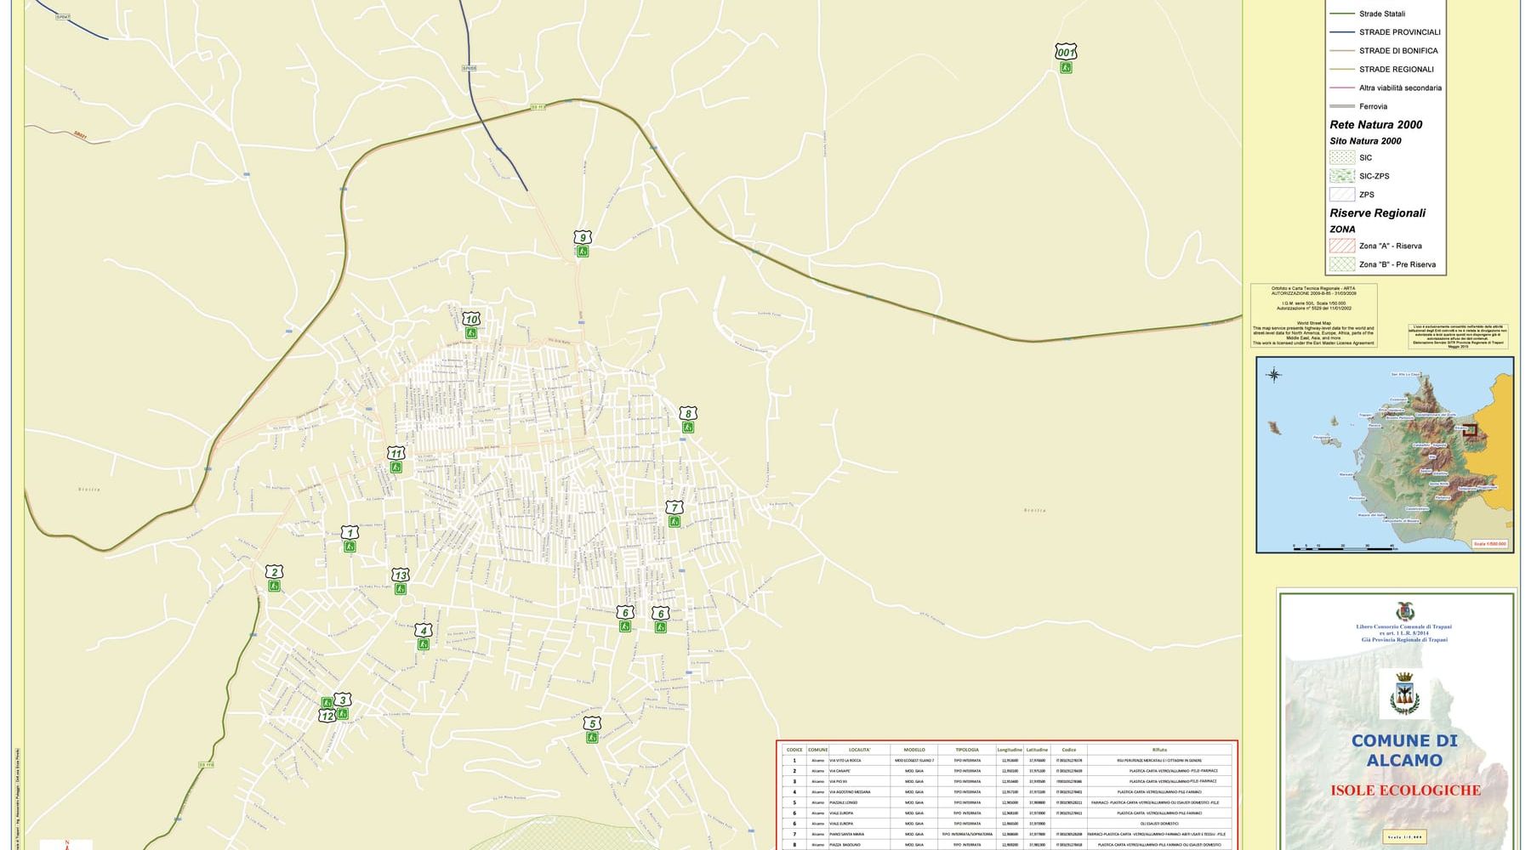
Task: Click ecological island marker number 11
Action: [396, 460]
